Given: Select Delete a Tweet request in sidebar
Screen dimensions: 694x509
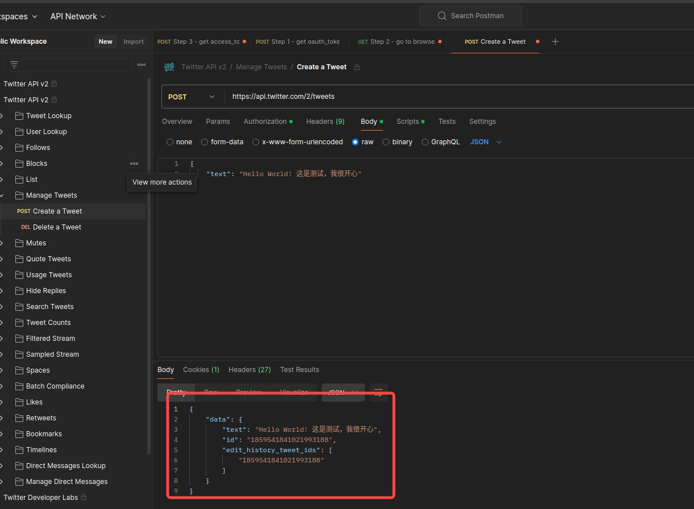Looking at the screenshot, I should (73, 227).
